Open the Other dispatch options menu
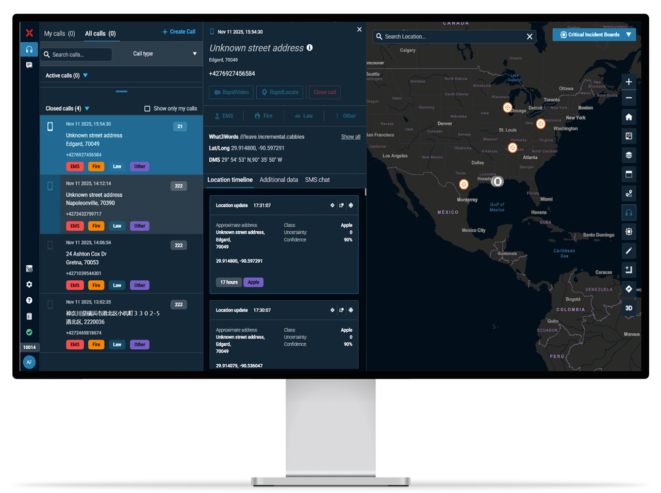 point(345,116)
